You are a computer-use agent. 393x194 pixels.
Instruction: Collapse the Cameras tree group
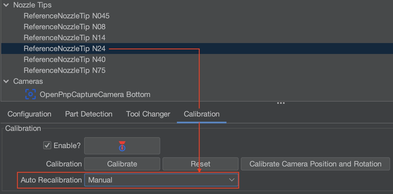click(6, 82)
